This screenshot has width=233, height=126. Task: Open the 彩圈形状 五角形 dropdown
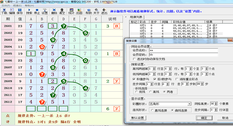pos(189,104)
